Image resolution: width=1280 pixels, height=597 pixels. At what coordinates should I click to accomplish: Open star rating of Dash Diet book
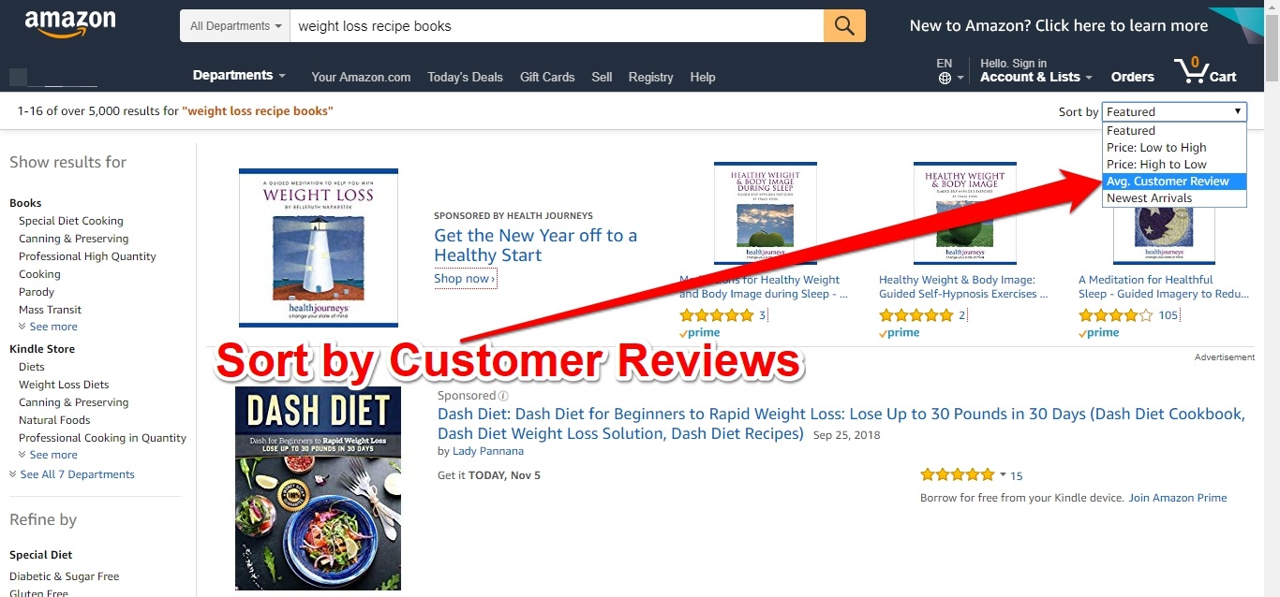(x=957, y=474)
